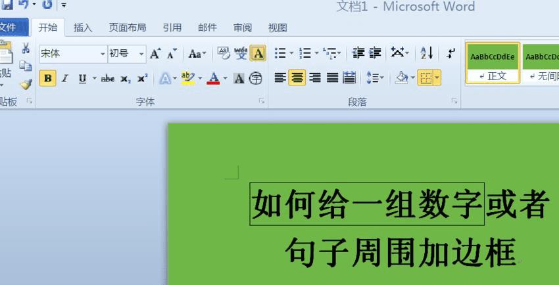Click the Sort A-Z icon

[x=426, y=53]
